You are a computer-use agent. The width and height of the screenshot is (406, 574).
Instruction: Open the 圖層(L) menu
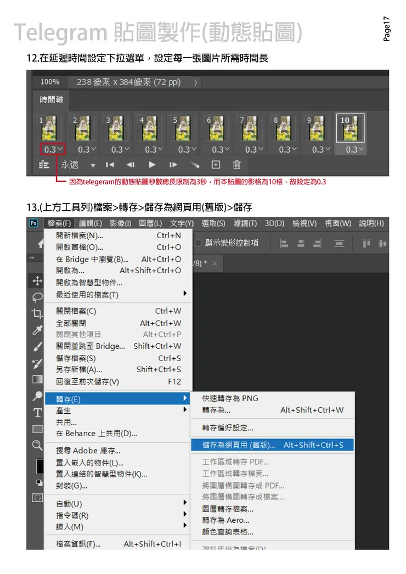pyautogui.click(x=150, y=223)
